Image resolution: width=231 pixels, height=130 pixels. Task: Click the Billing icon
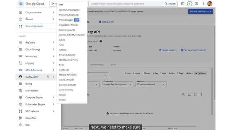(21, 84)
